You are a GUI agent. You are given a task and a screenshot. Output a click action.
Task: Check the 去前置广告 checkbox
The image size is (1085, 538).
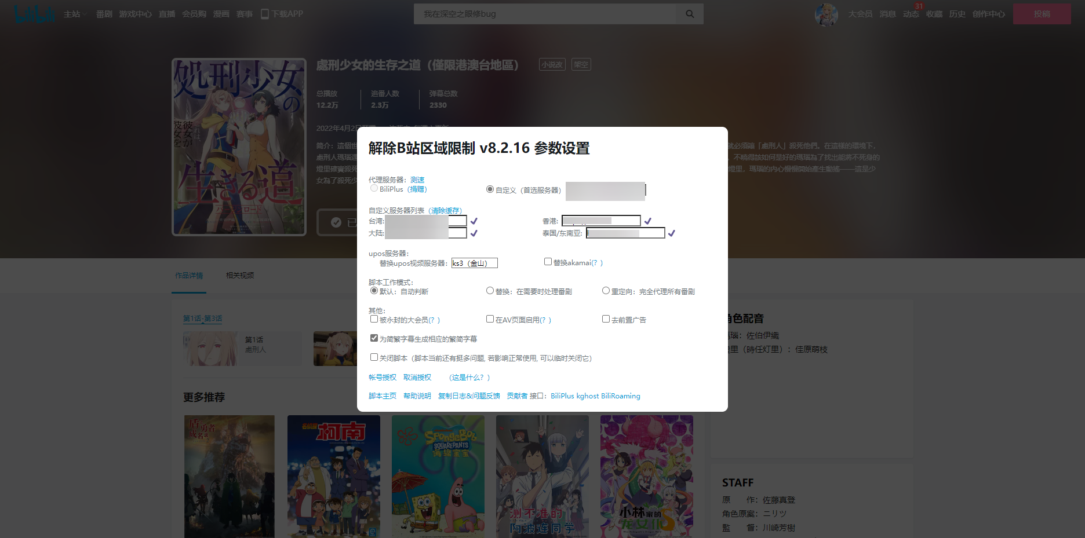[606, 319]
